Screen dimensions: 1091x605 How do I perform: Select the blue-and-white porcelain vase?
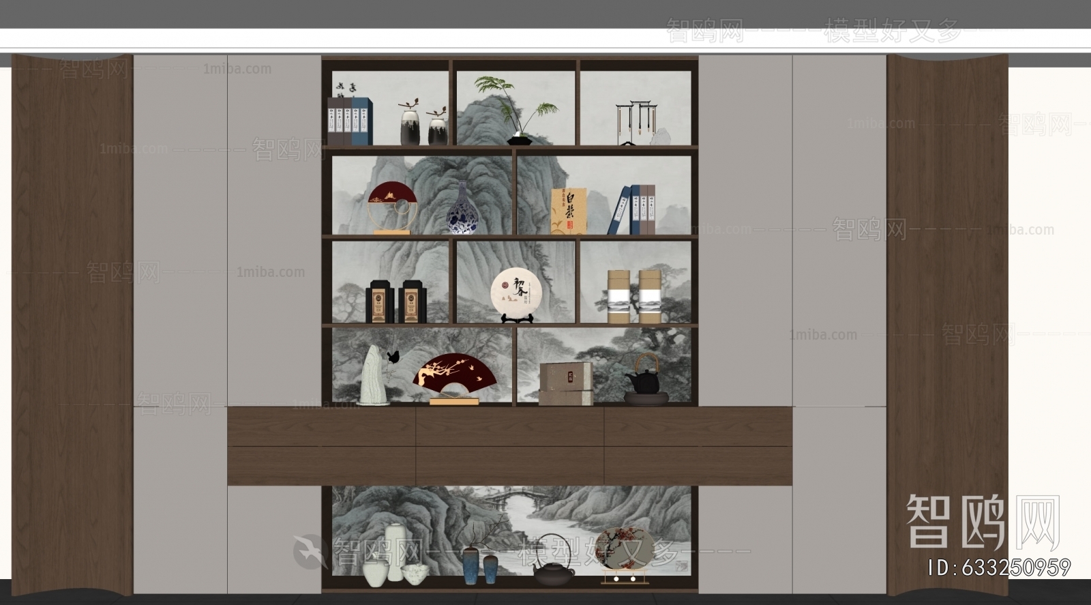tap(463, 208)
